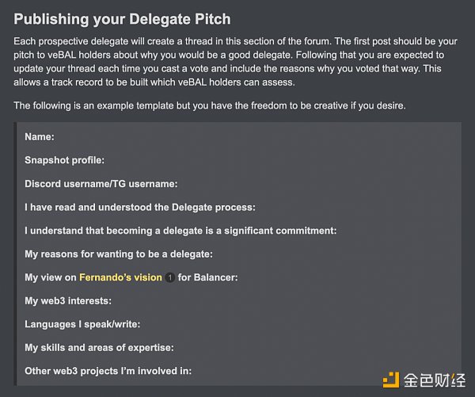Click the My view on text
The height and width of the screenshot is (397, 475).
pyautogui.click(x=51, y=277)
